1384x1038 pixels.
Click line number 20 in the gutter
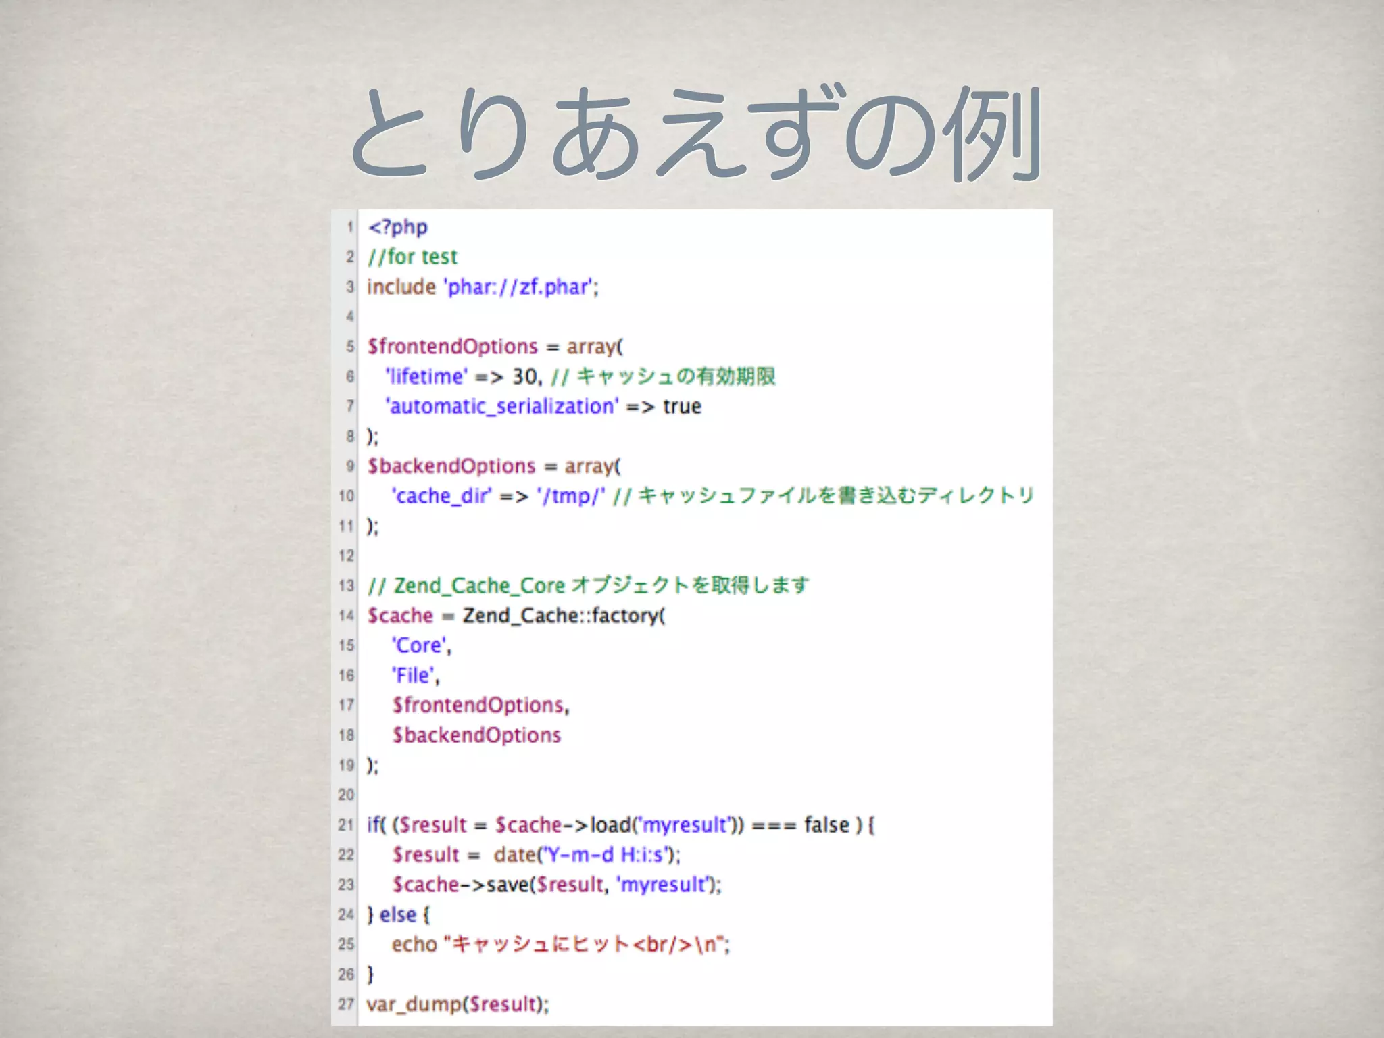(x=346, y=795)
